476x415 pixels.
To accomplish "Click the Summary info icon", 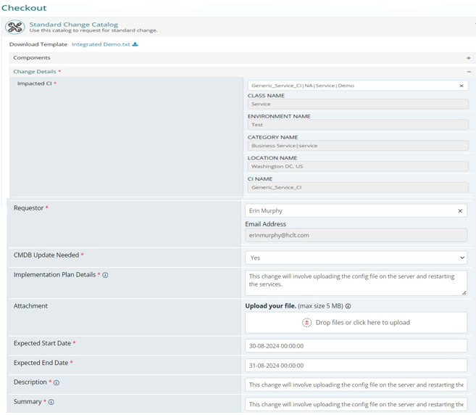I will [51, 402].
